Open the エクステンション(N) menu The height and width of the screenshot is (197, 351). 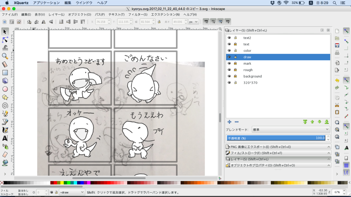[165, 14]
